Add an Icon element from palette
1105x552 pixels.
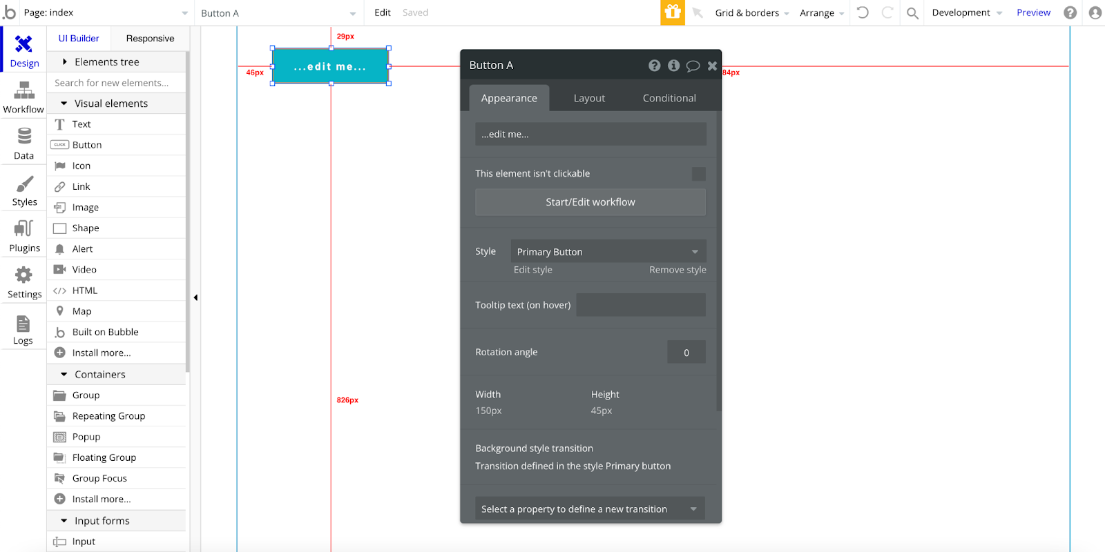coord(117,166)
